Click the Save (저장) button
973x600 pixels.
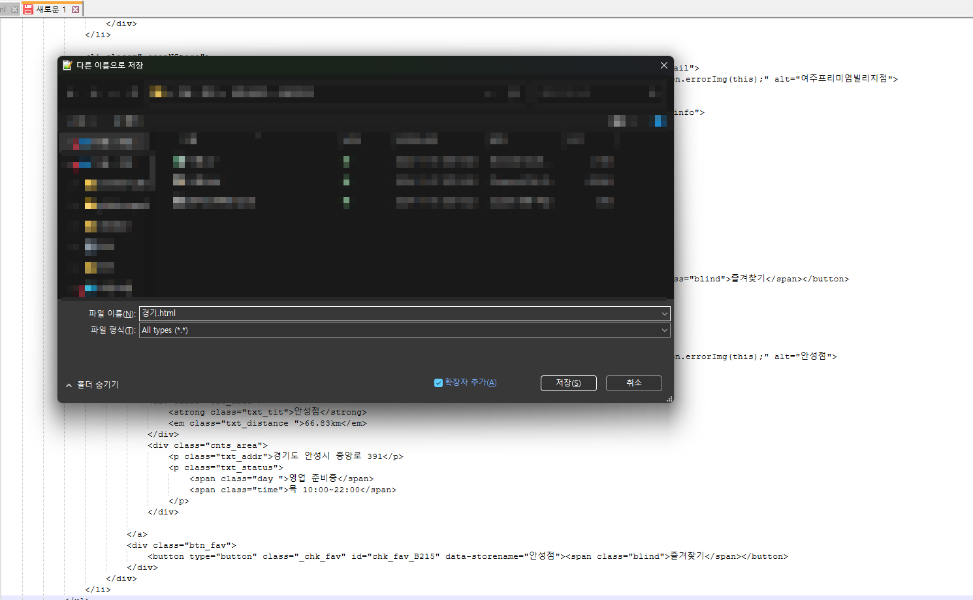pos(568,383)
